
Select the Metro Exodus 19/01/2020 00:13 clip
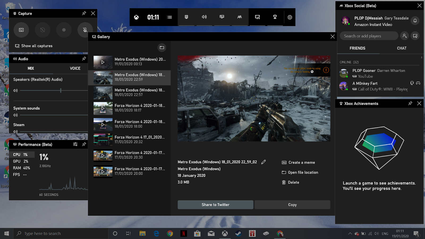pos(130,62)
